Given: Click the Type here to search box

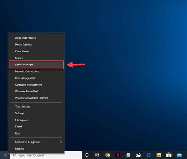Looking at the screenshot, I should [x=46, y=155].
